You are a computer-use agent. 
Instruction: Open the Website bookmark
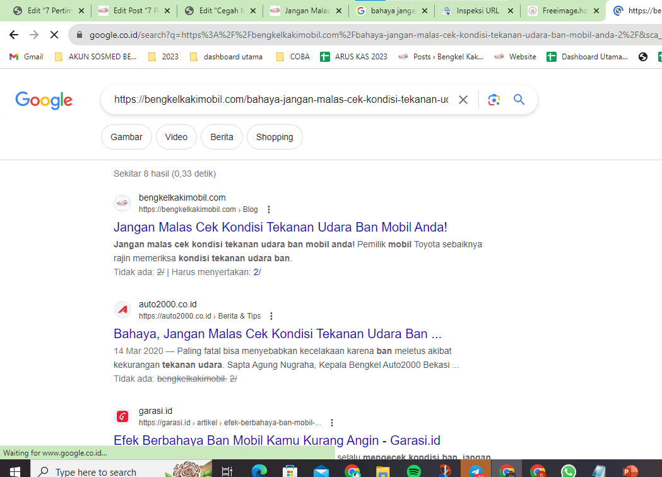pyautogui.click(x=515, y=57)
